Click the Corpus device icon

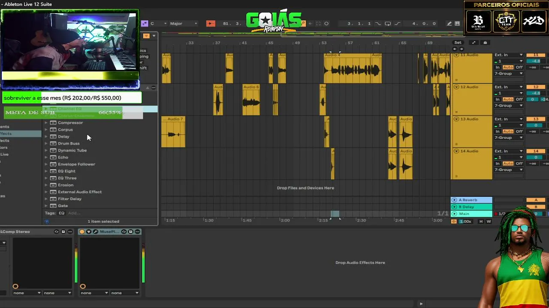click(53, 130)
